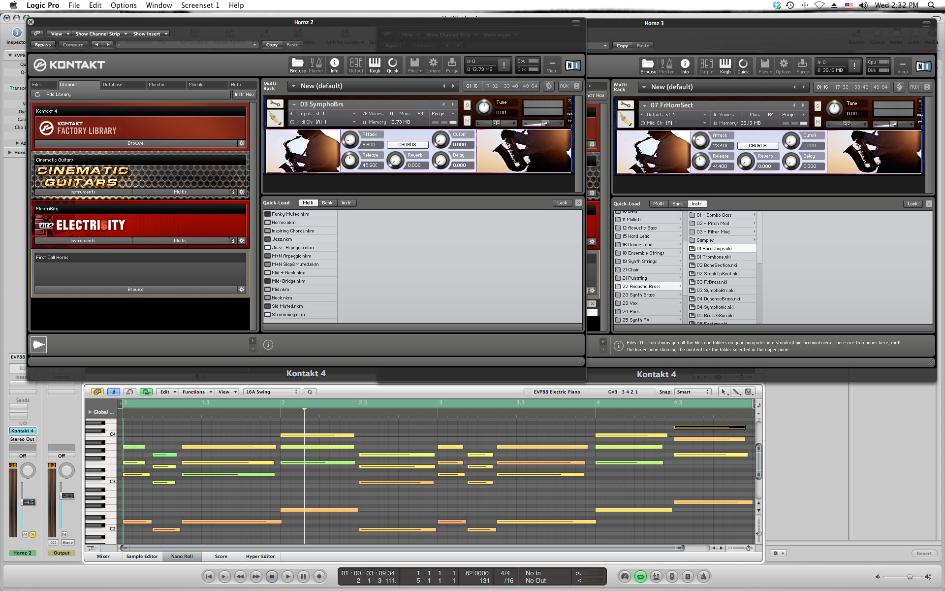The width and height of the screenshot is (945, 591).
Task: Open Logic Pro Options menu
Action: 124,5
